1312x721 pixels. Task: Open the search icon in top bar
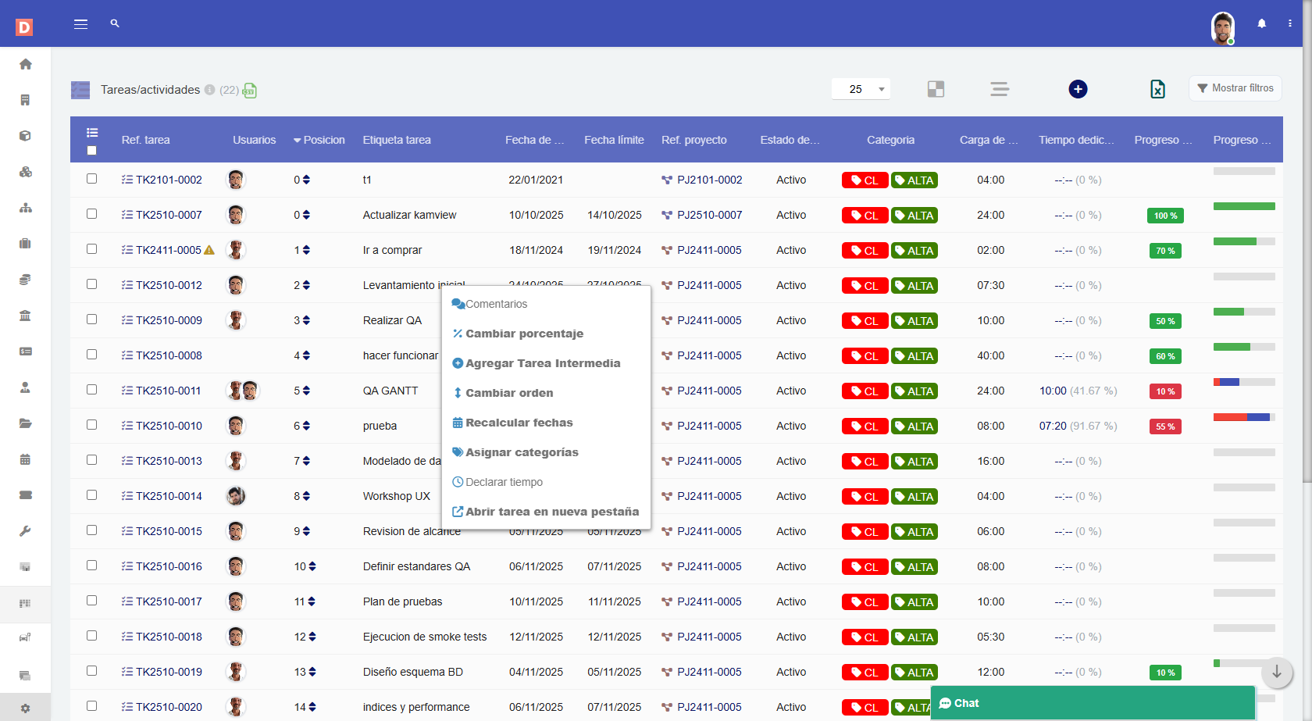(x=114, y=23)
